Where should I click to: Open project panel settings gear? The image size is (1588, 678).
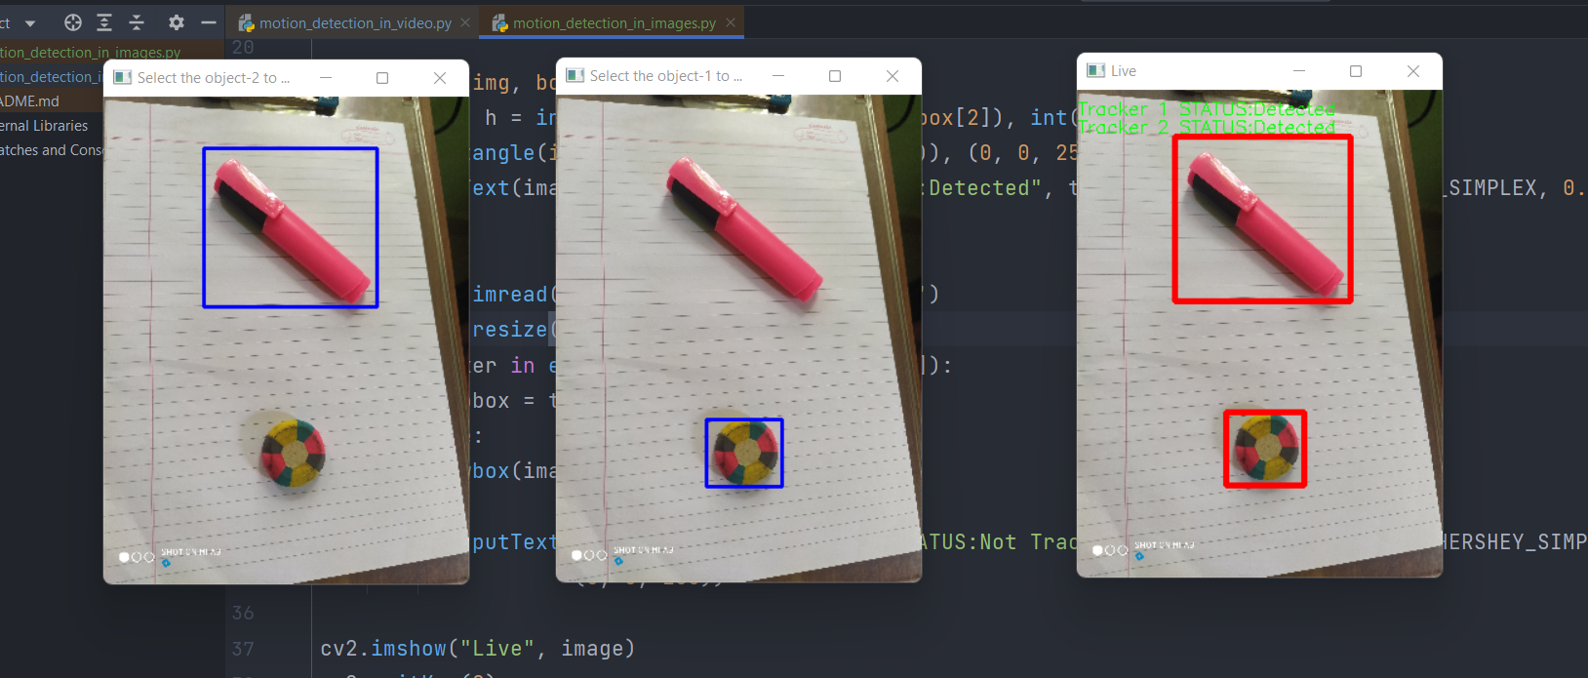pyautogui.click(x=177, y=22)
